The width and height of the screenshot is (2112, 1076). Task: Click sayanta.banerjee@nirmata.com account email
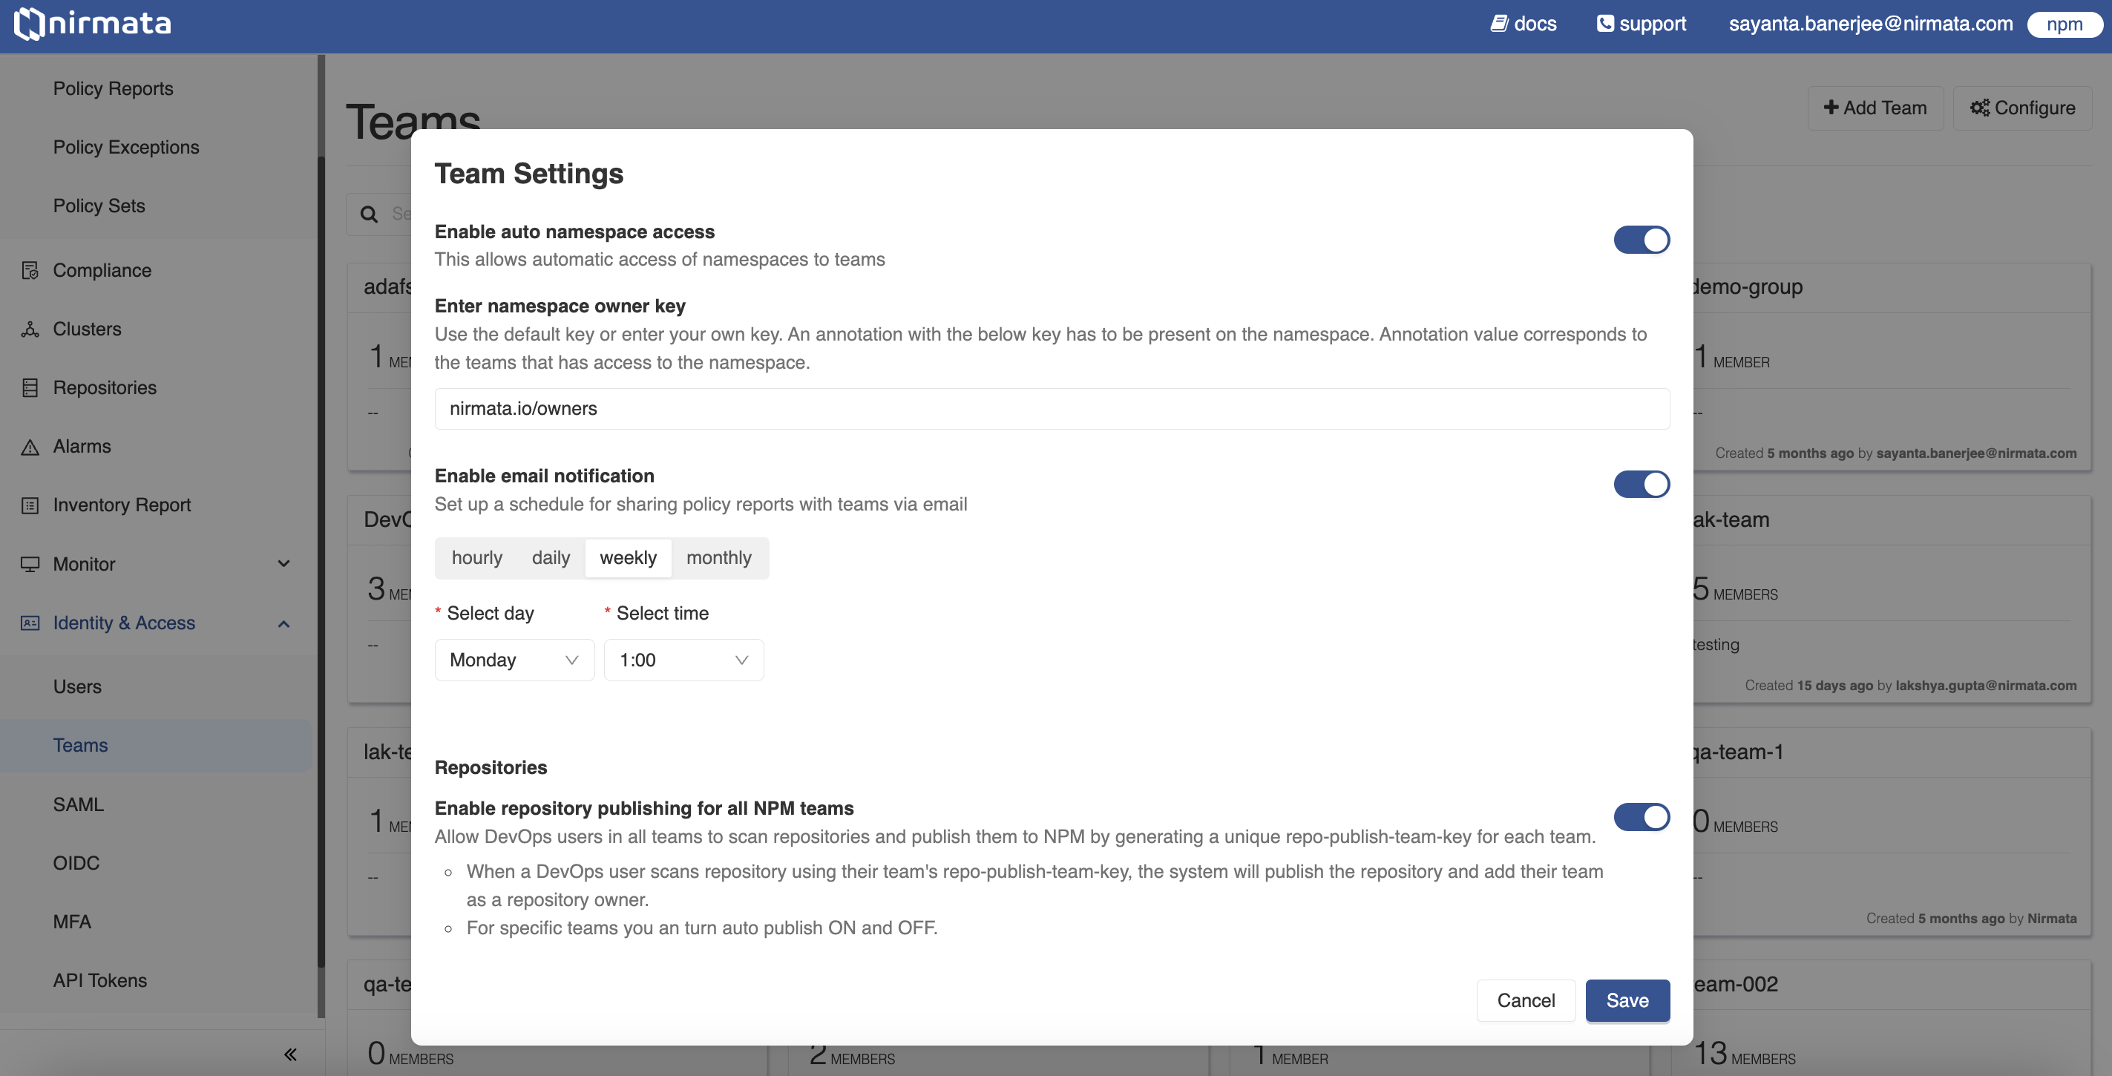coord(1871,24)
